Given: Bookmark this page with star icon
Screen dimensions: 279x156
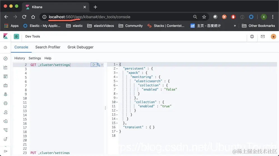Looking at the screenshot, I should point(204,17).
